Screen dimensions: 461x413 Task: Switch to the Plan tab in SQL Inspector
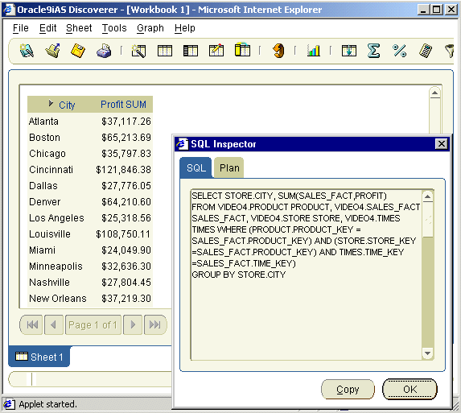pos(229,168)
